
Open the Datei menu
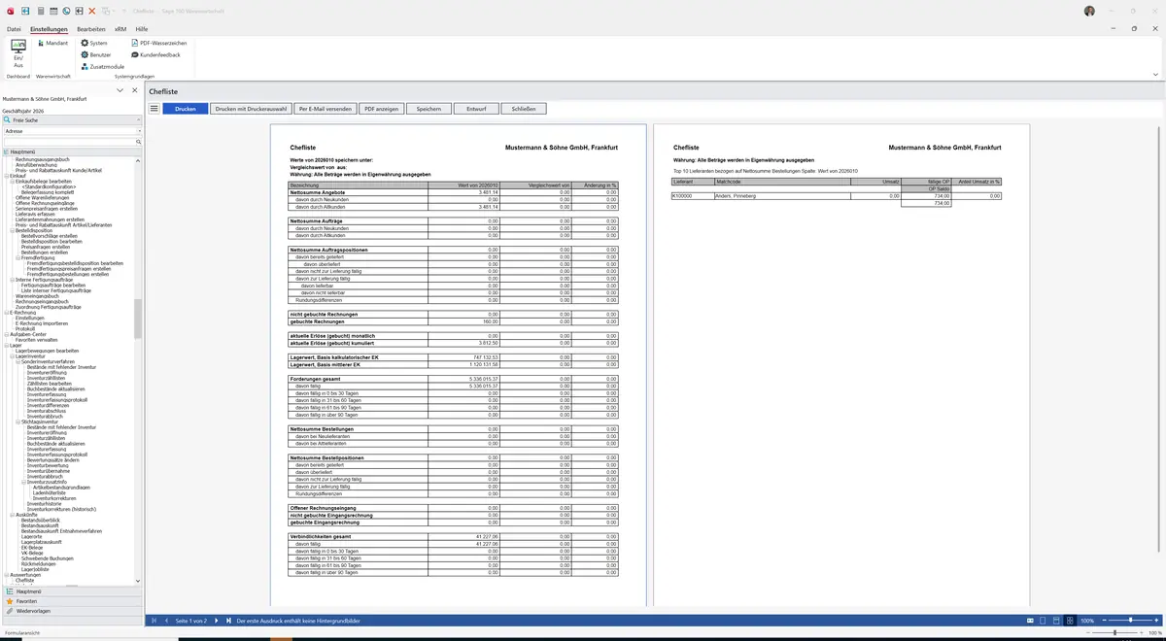click(x=14, y=29)
